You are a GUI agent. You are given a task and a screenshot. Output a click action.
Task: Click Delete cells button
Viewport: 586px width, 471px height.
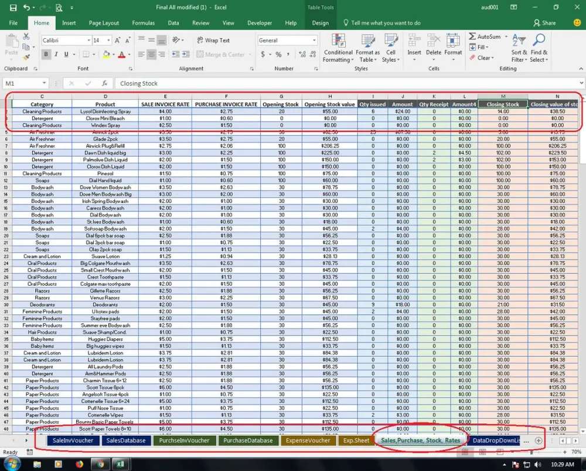coord(434,48)
